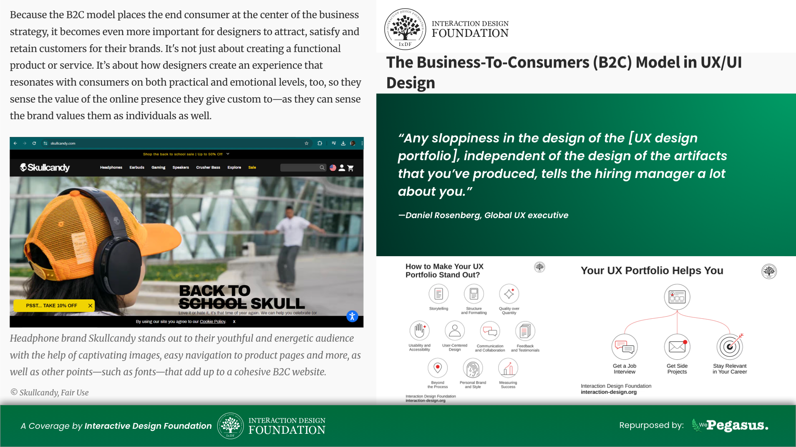The image size is (796, 447).
Task: Click the IxDF tree logo at top
Action: (405, 29)
